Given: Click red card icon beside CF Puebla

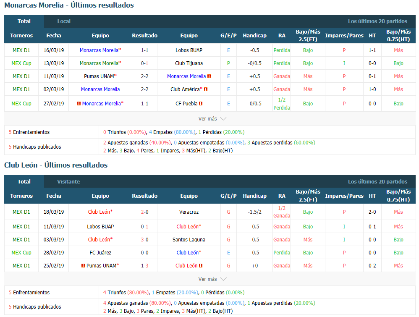Looking at the screenshot, I should point(201,103).
